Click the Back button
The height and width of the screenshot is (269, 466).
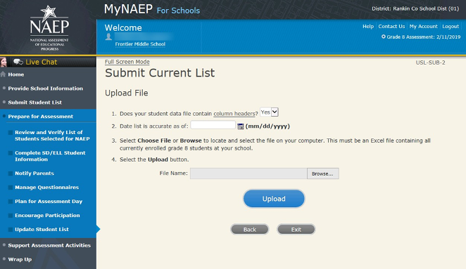[x=250, y=229]
